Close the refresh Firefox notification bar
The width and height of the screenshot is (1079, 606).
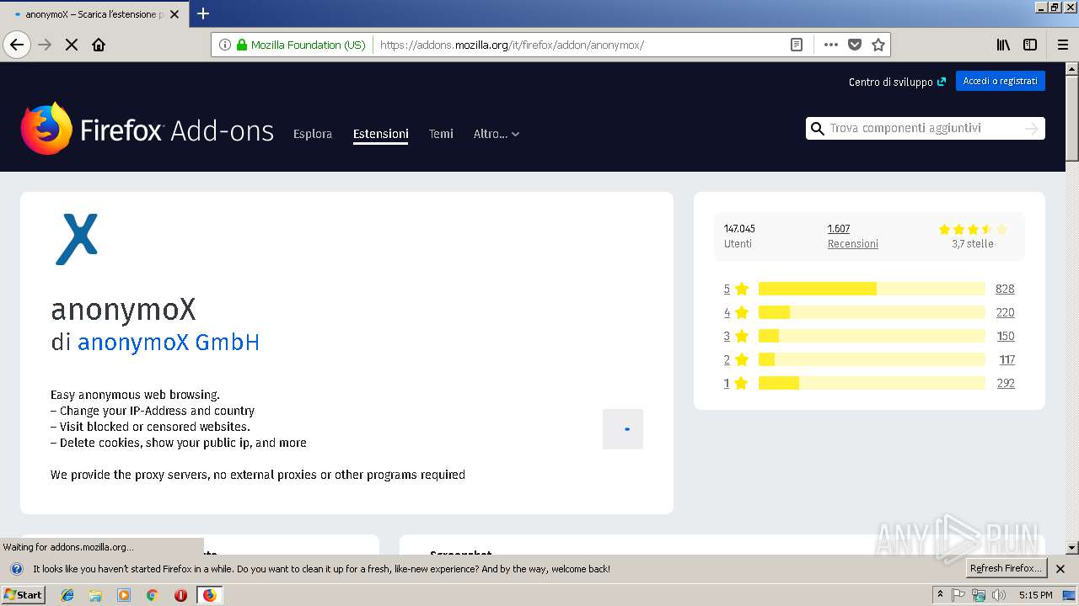pyautogui.click(x=1060, y=569)
